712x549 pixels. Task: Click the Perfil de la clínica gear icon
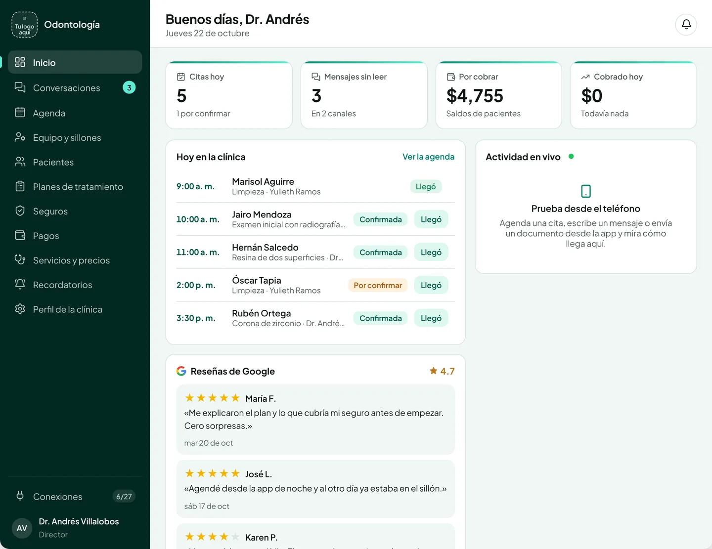pos(20,309)
